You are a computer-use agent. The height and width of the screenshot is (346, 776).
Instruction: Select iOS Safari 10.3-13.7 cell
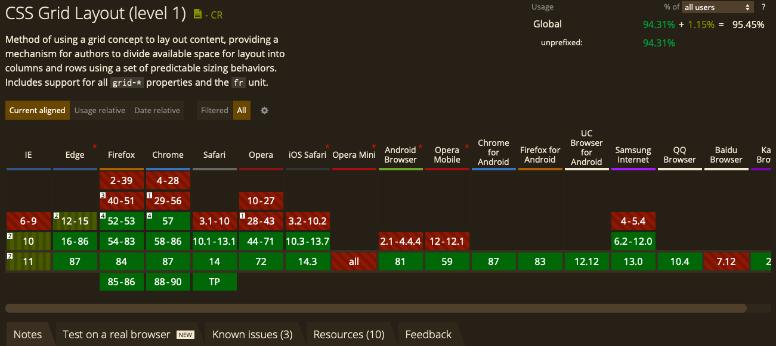(308, 241)
